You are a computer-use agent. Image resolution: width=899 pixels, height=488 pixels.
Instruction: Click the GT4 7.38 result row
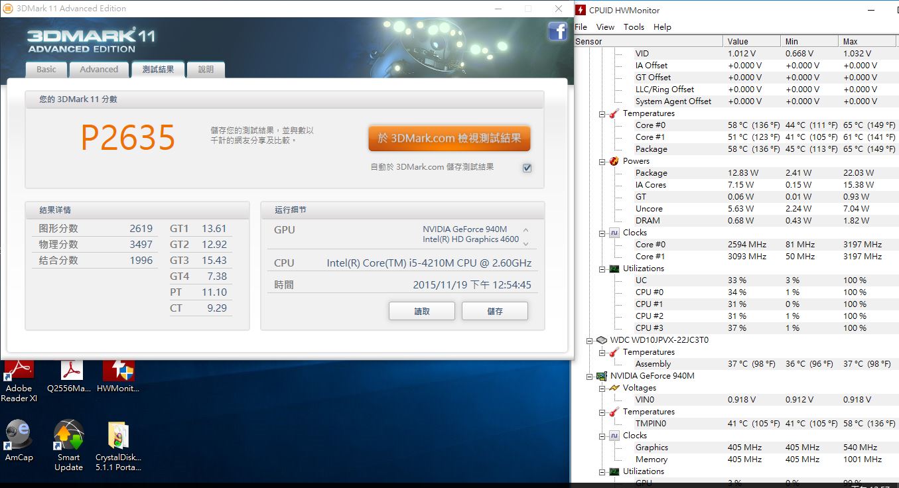point(200,276)
